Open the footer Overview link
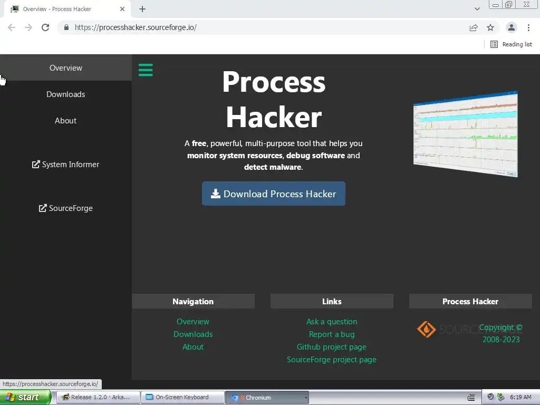The width and height of the screenshot is (540, 405). coord(193,321)
